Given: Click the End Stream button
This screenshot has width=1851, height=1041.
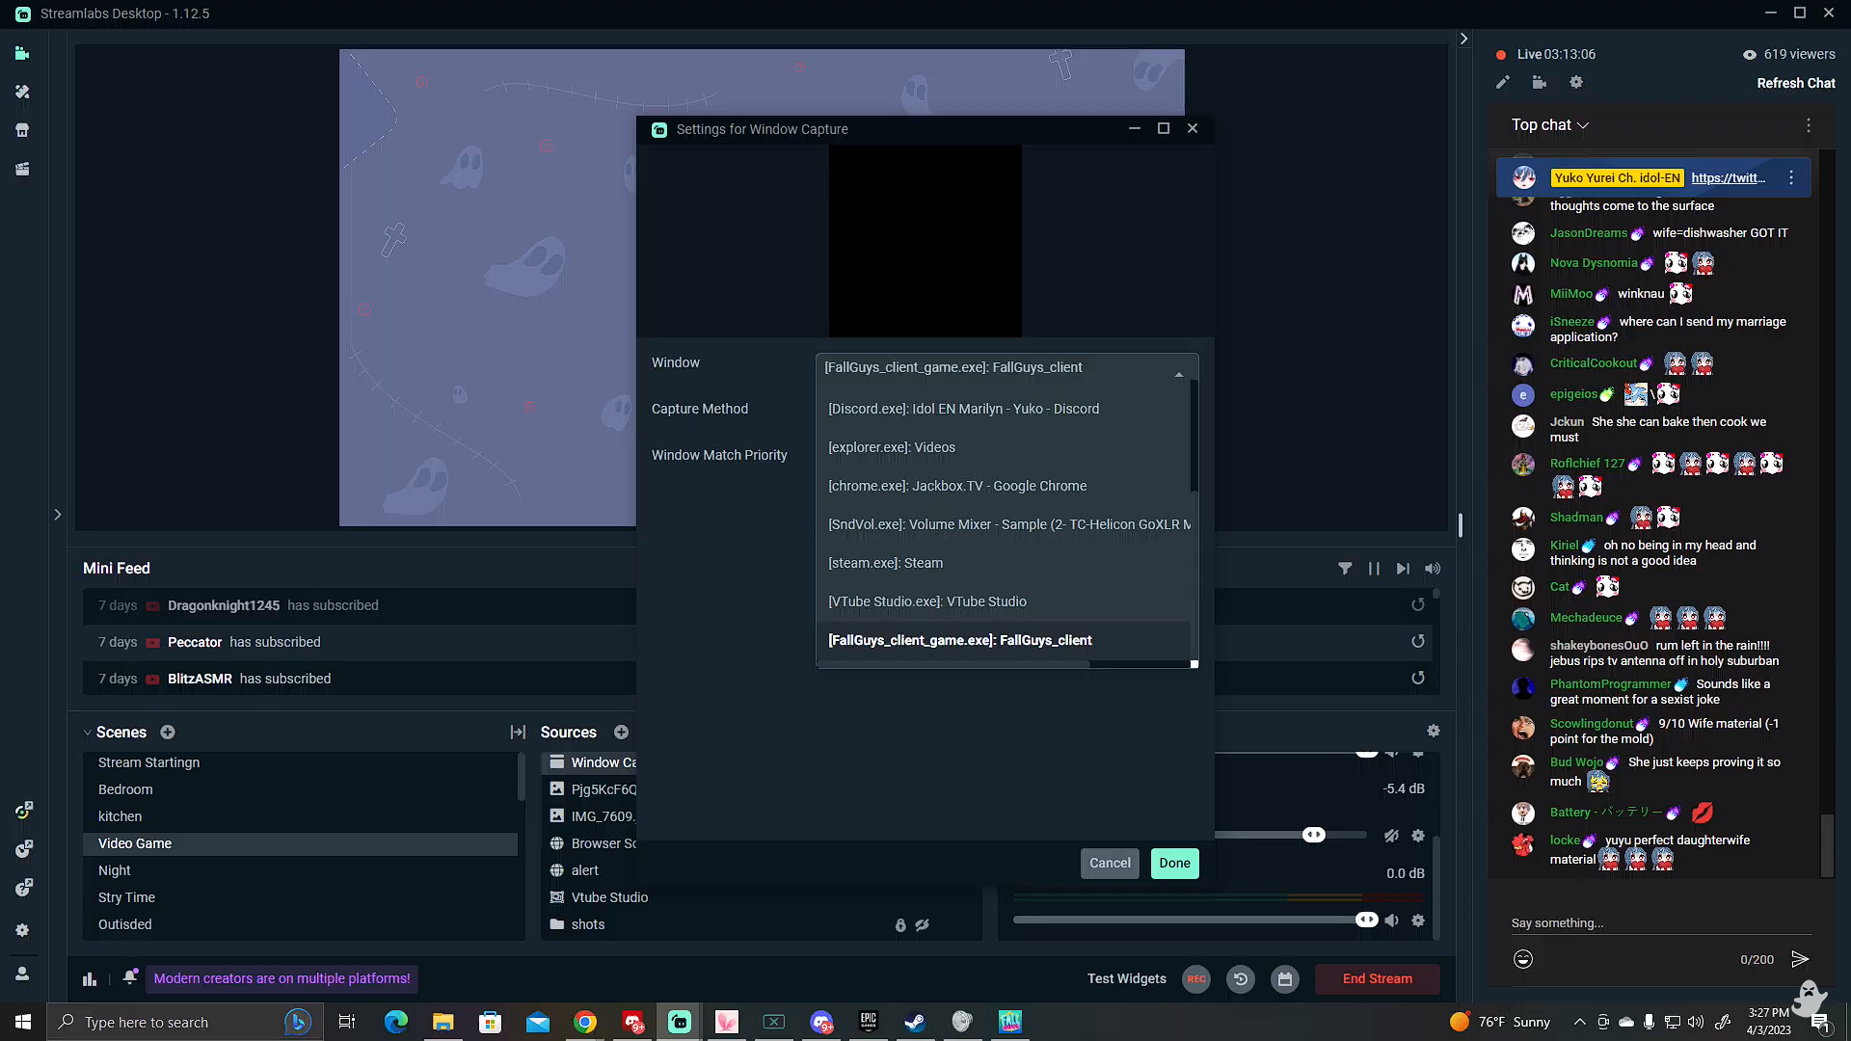Looking at the screenshot, I should [1377, 979].
